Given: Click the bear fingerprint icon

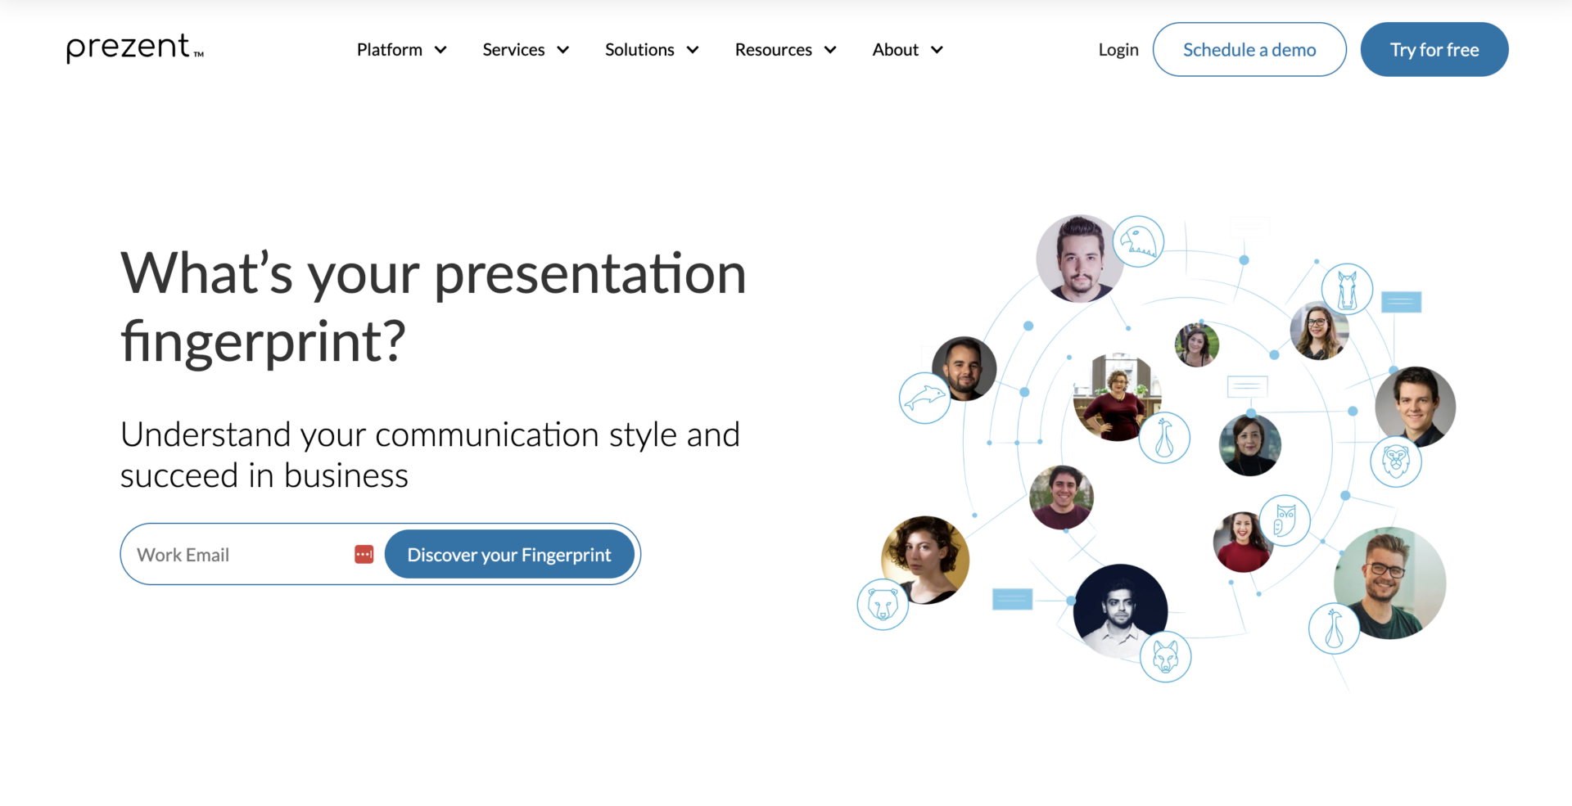Looking at the screenshot, I should [x=883, y=605].
